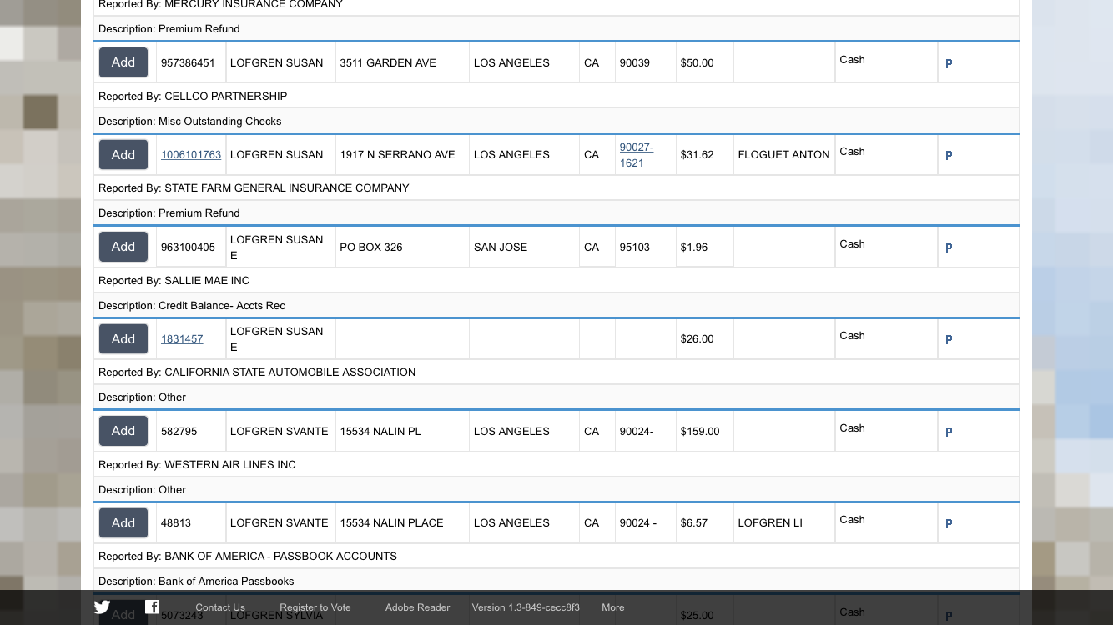This screenshot has width=1113, height=625.
Task: Click the SAN JOSE city cell
Action: coord(524,247)
